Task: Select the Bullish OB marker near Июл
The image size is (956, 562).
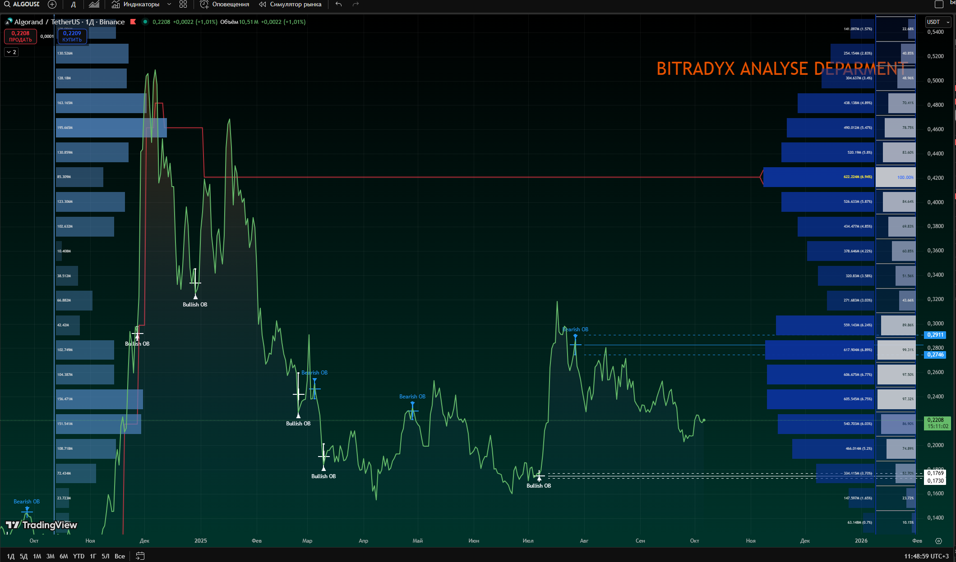Action: pos(539,486)
